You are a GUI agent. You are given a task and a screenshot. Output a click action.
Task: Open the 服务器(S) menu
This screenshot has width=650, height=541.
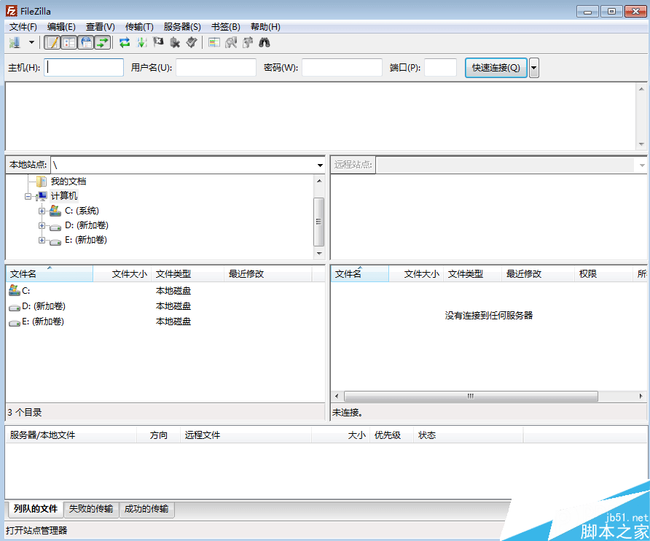point(182,27)
